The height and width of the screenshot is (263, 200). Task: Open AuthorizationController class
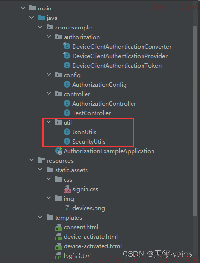(104, 104)
